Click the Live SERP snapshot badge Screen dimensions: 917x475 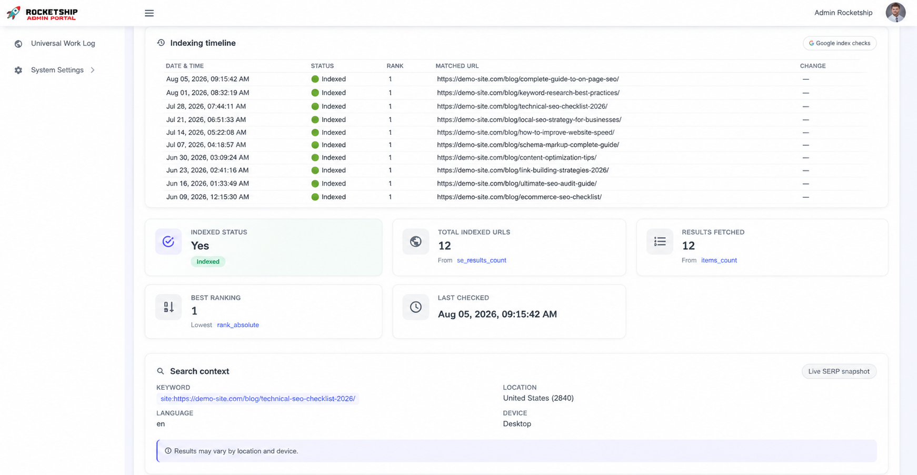coord(839,371)
